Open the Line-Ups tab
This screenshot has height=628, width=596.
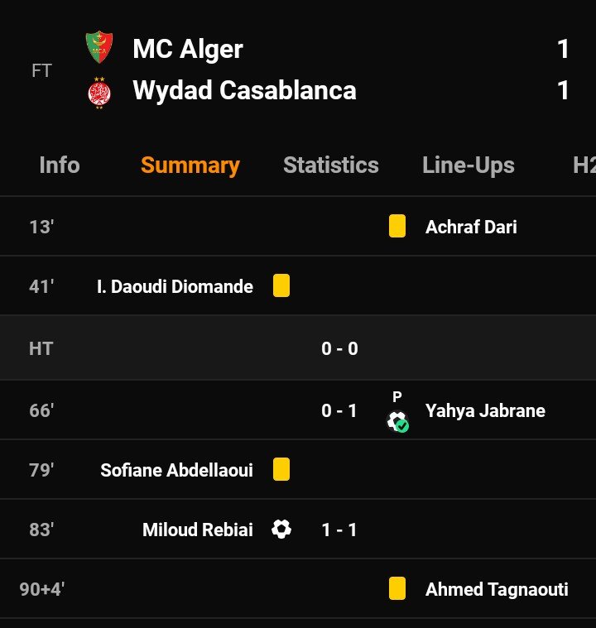click(x=469, y=165)
